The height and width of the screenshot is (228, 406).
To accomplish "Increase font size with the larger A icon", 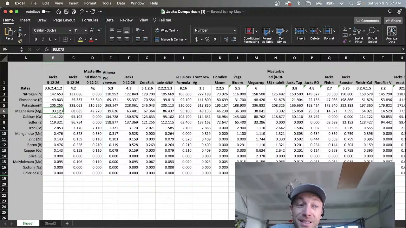I will point(92,30).
